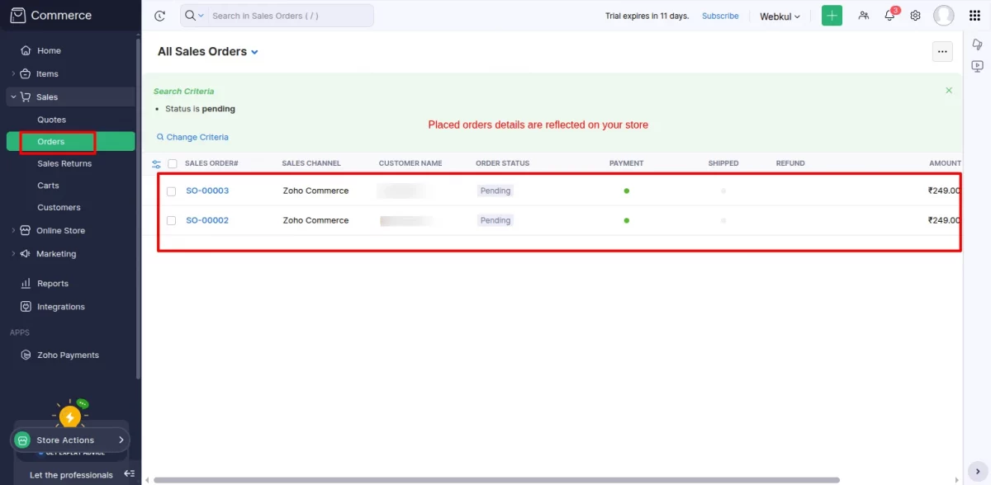Collapse the Sales menu chevron
Viewport: 991px width, 485px height.
(x=13, y=97)
